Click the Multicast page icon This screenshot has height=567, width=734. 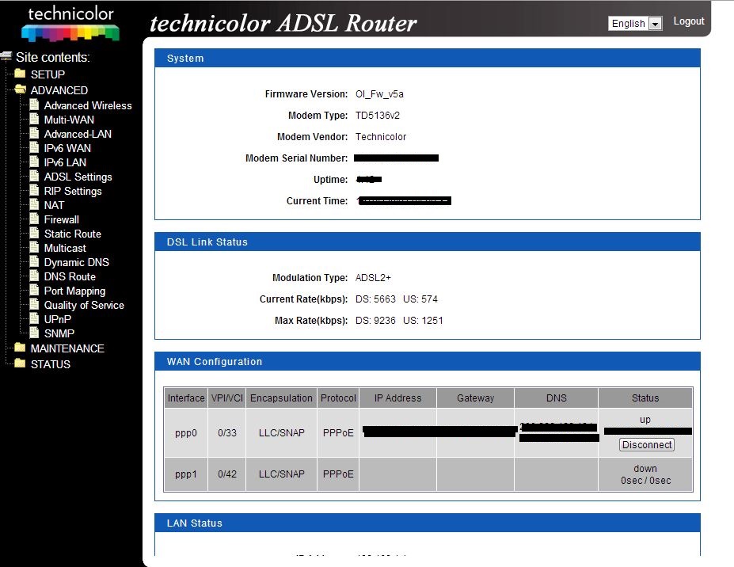(34, 247)
